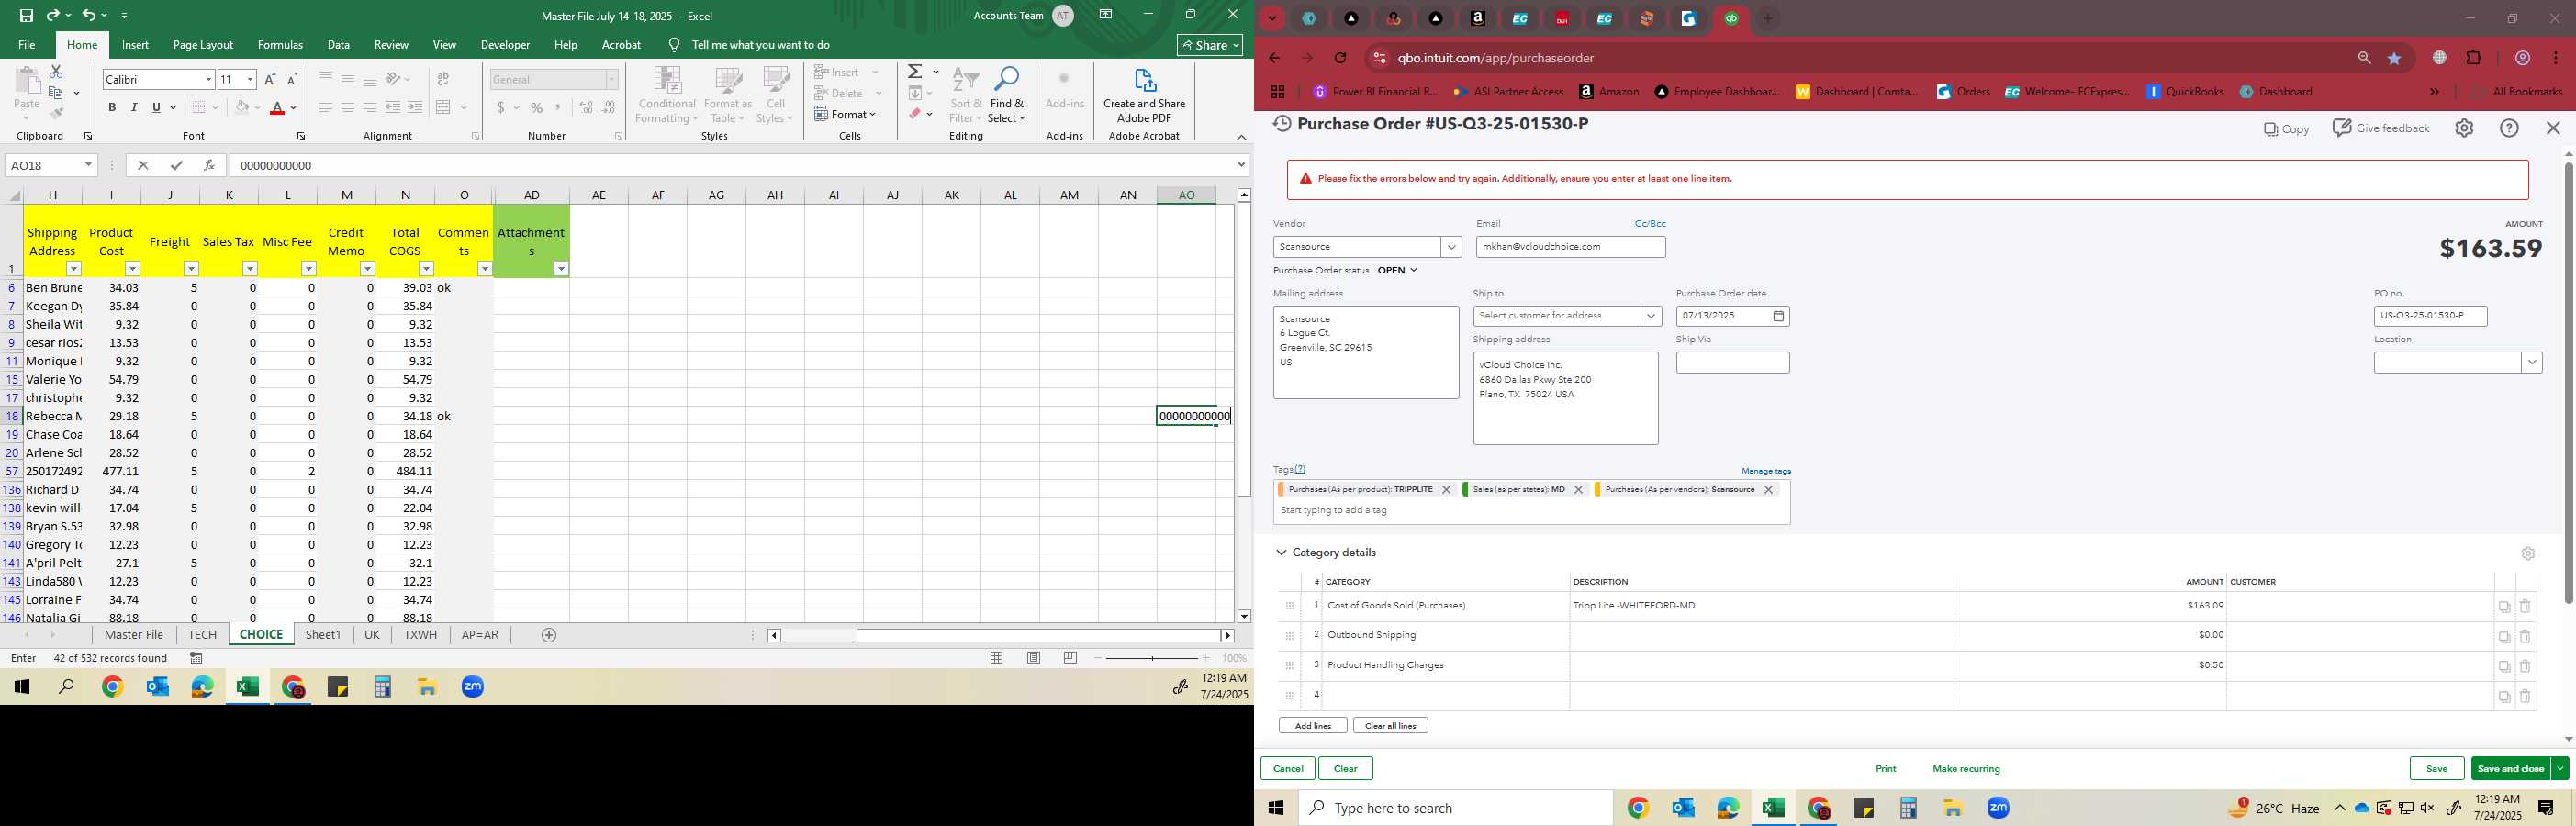Click the category details gear icon
This screenshot has width=2576, height=826.
[x=2528, y=553]
